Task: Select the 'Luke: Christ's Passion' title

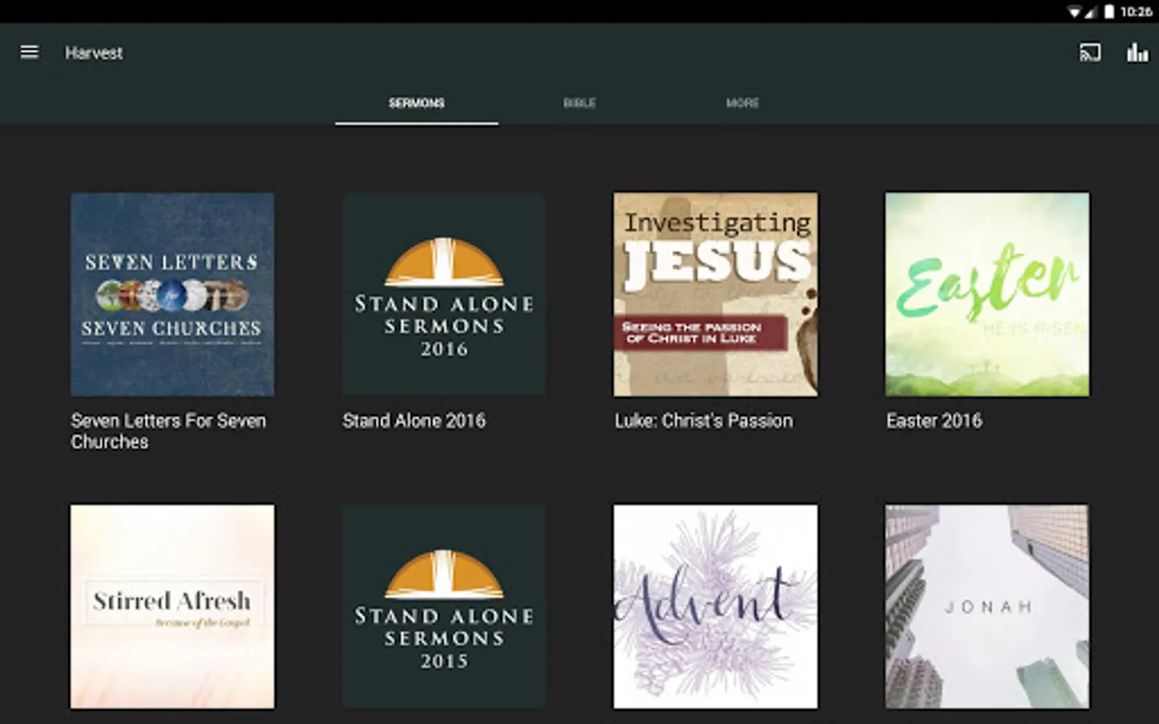Action: 703,421
